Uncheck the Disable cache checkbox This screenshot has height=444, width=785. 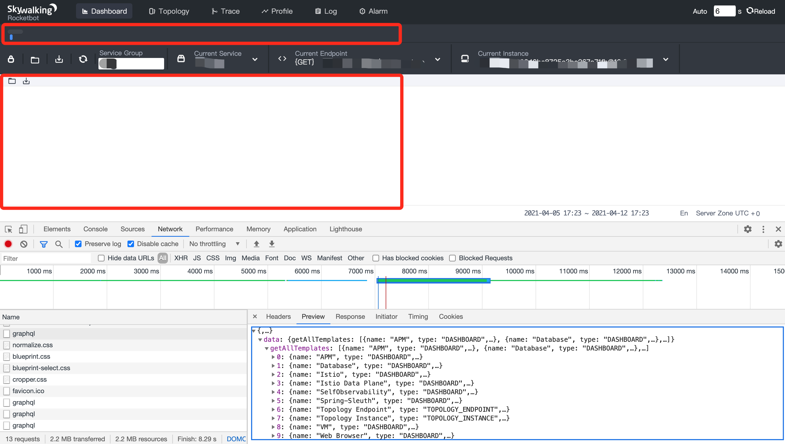click(131, 244)
